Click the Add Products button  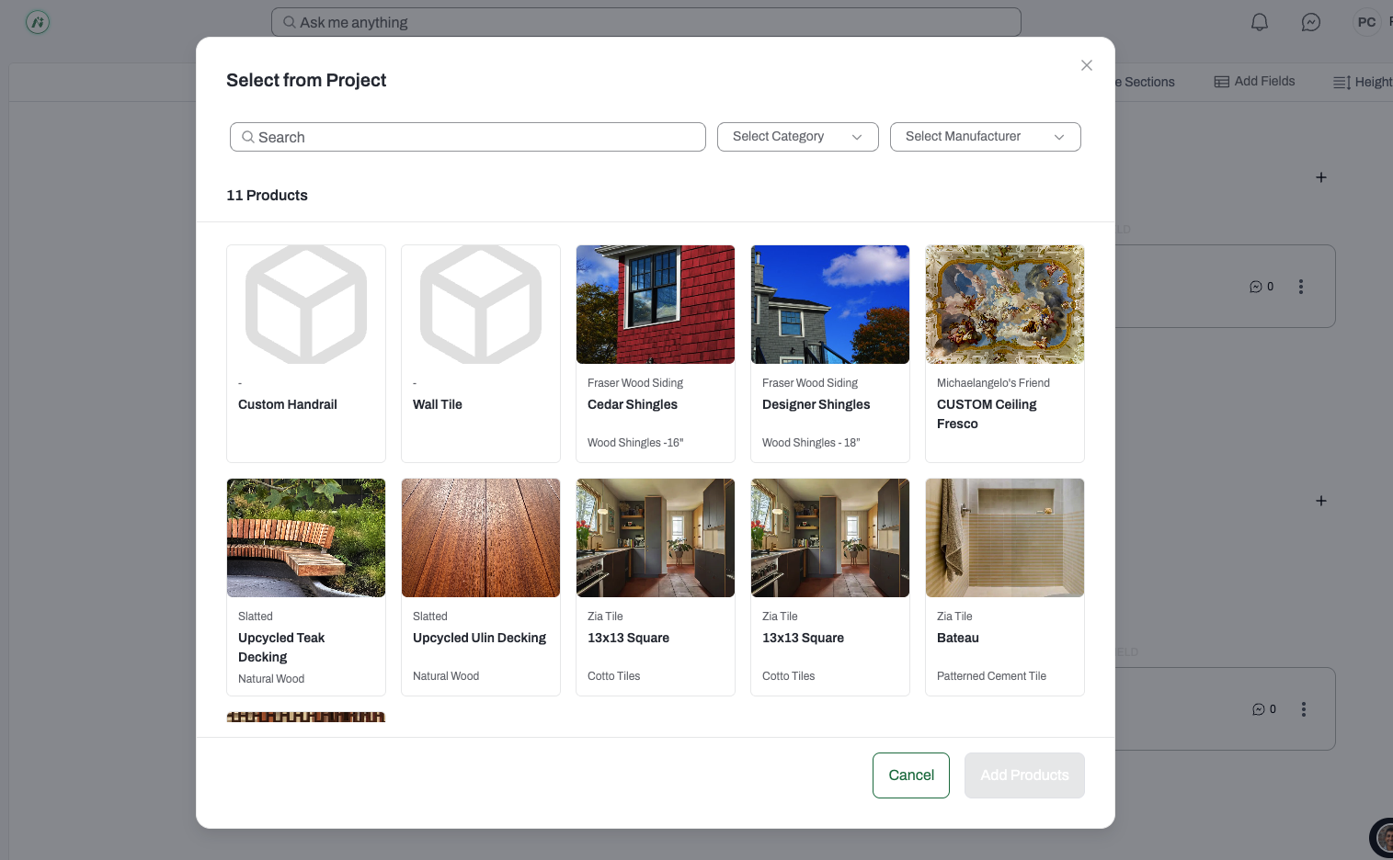click(x=1024, y=775)
